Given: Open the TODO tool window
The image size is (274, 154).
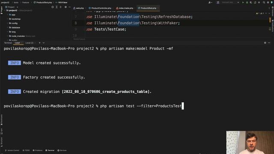Looking at the screenshot, I should [x=26, y=150].
